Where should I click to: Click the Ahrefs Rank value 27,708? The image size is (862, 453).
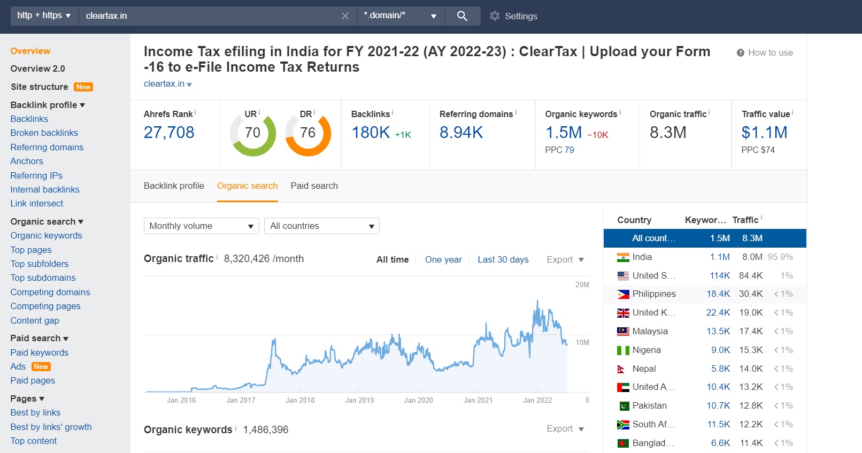point(169,132)
